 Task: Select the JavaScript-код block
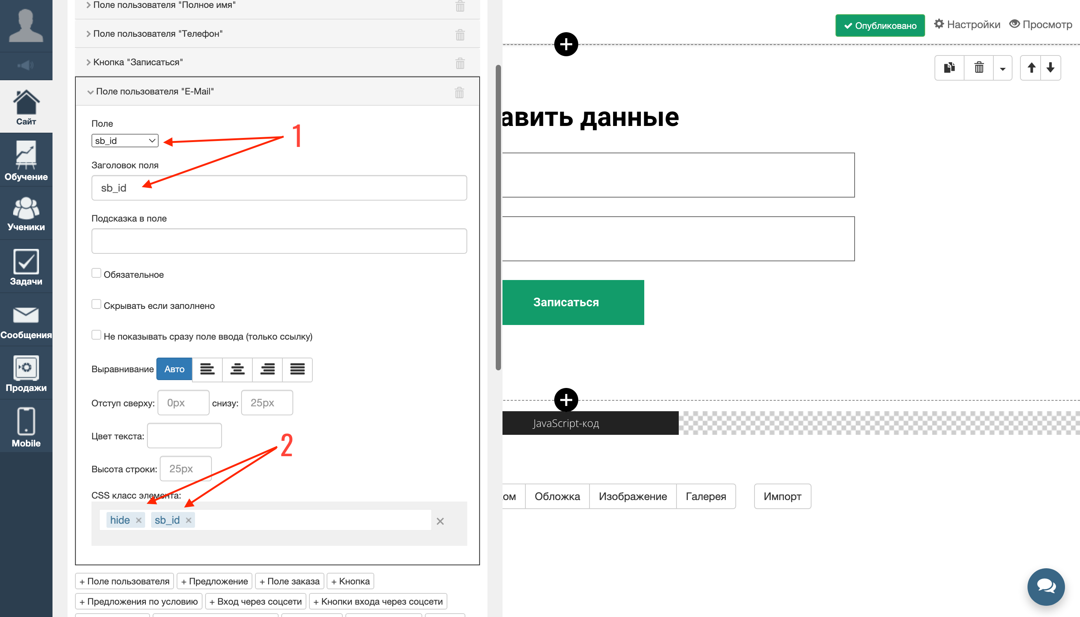(x=591, y=423)
